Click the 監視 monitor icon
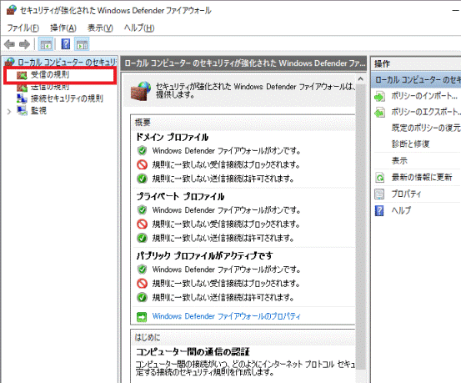Viewport: 461px width, 383px height. [x=22, y=111]
